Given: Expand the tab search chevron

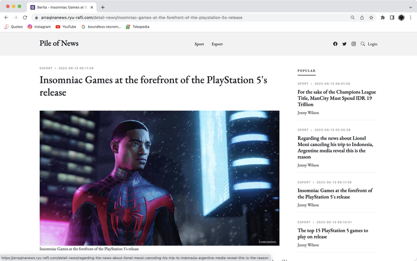Looking at the screenshot, I should coord(410,7).
